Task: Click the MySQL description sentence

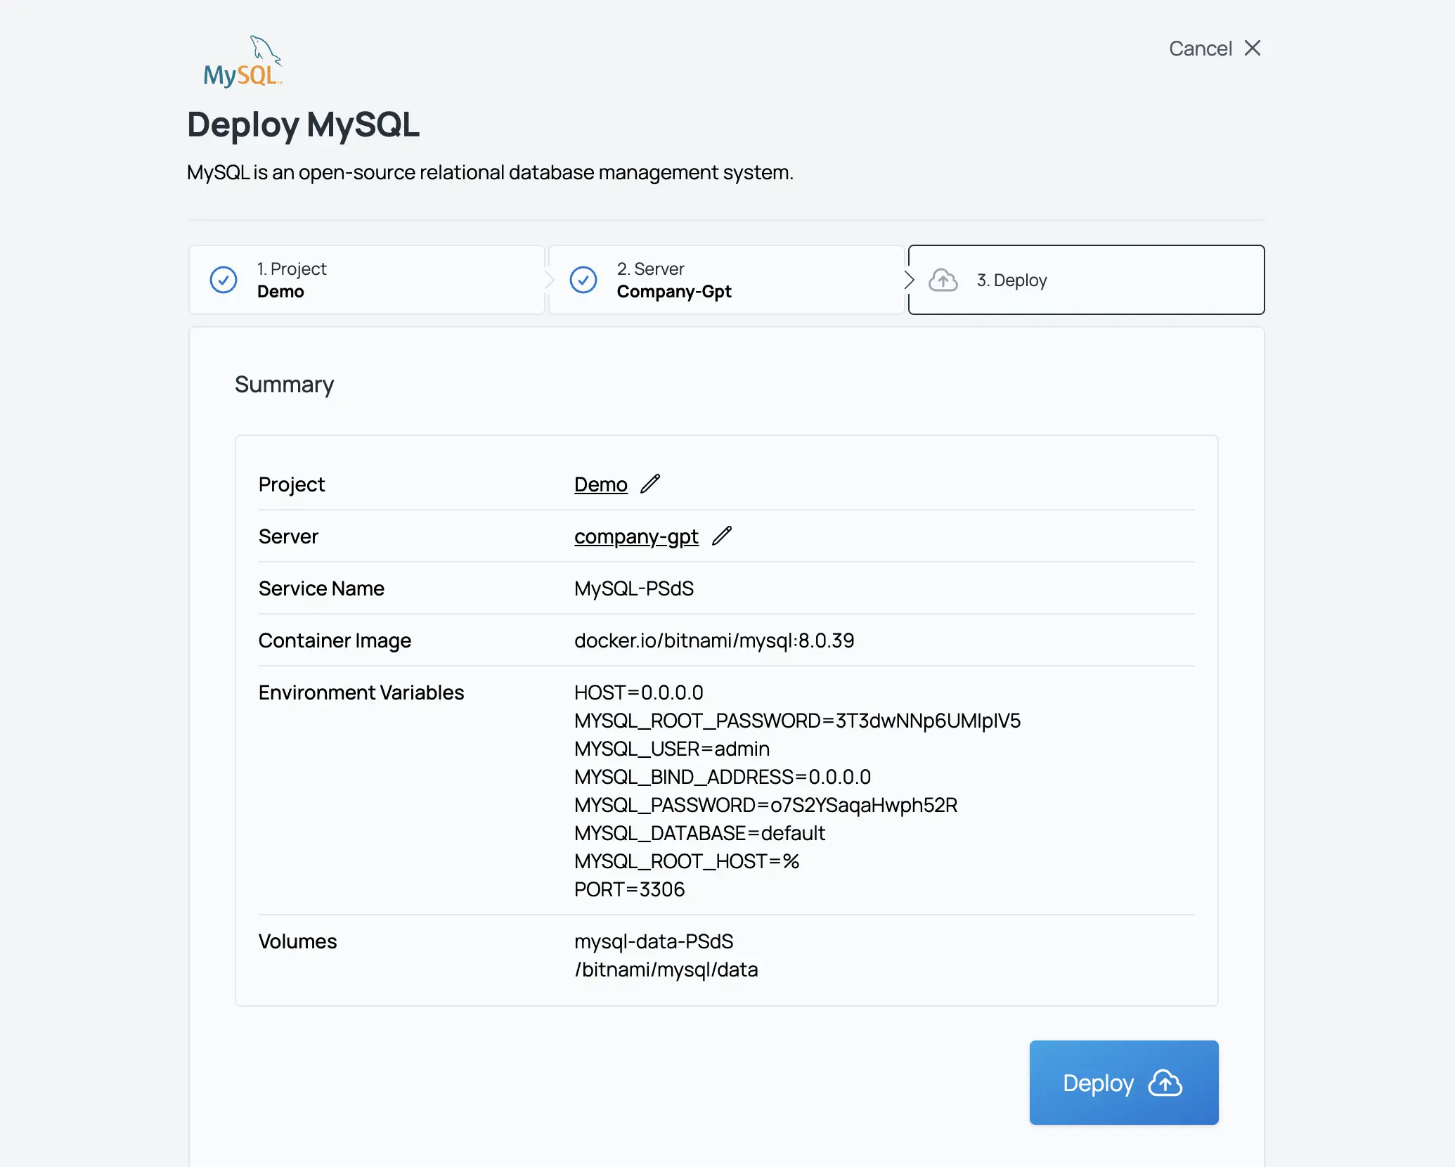Action: tap(490, 172)
